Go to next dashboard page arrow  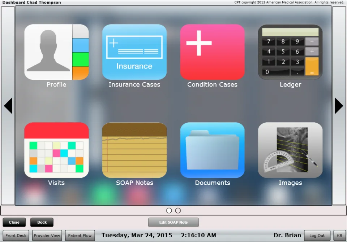[x=339, y=106]
